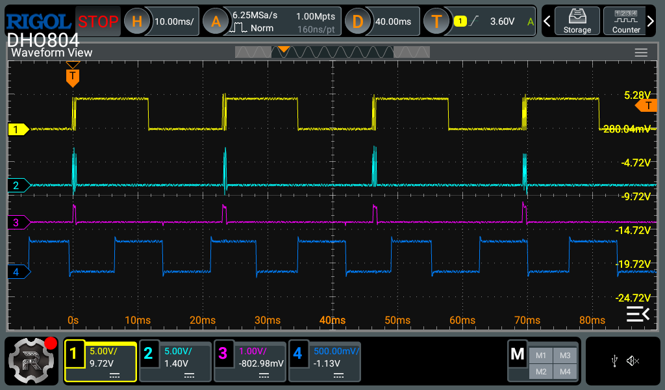Click the 160ns/pt sampling interval readout
Image resolution: width=665 pixels, height=390 pixels.
pos(316,30)
